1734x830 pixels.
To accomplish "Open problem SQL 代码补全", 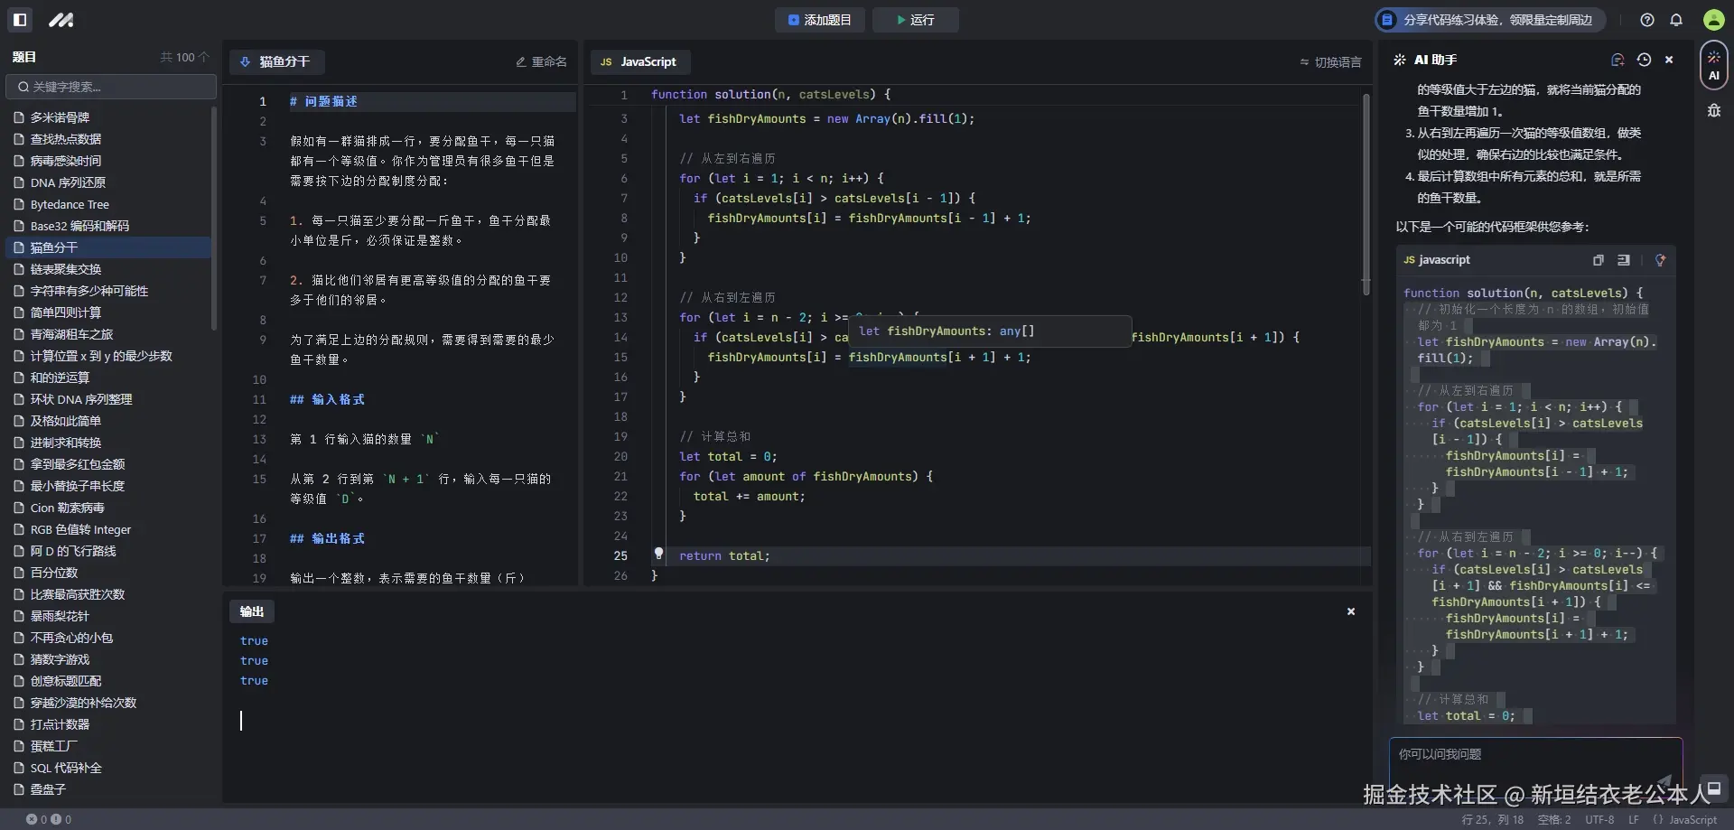I will [x=108, y=768].
